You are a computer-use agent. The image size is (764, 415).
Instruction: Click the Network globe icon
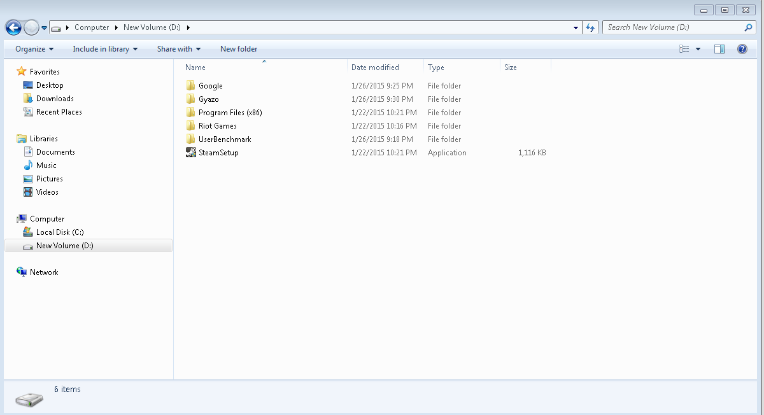(22, 272)
